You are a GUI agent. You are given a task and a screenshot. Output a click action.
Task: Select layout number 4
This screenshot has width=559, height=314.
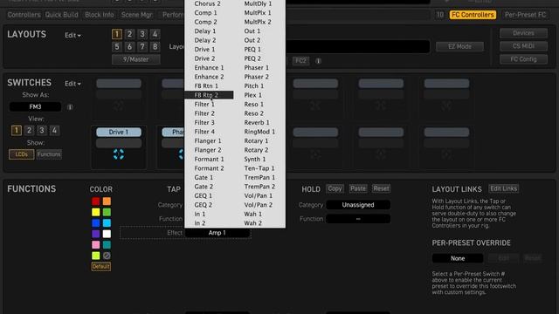tap(155, 34)
